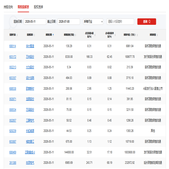Viewport: 169px width, 169px height.
Task: Sort by 占A股总股本比(%) arrows
Action: 115,35
